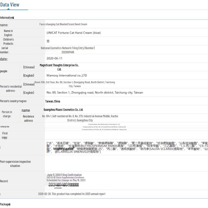The height and width of the screenshot is (208, 208).
Task: Click the Package section header
Action: point(5,204)
